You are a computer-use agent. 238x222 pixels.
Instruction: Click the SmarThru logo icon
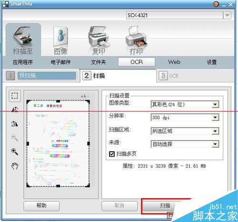coord(5,4)
